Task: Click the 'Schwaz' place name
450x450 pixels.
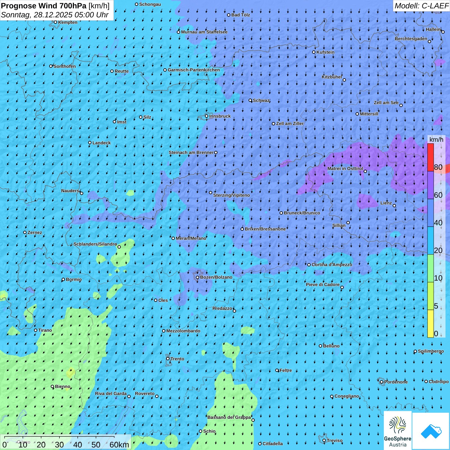Action: pos(261,100)
